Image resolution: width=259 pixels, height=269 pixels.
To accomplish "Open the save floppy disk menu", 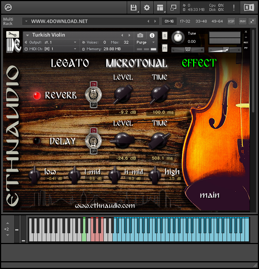I will point(133,8).
